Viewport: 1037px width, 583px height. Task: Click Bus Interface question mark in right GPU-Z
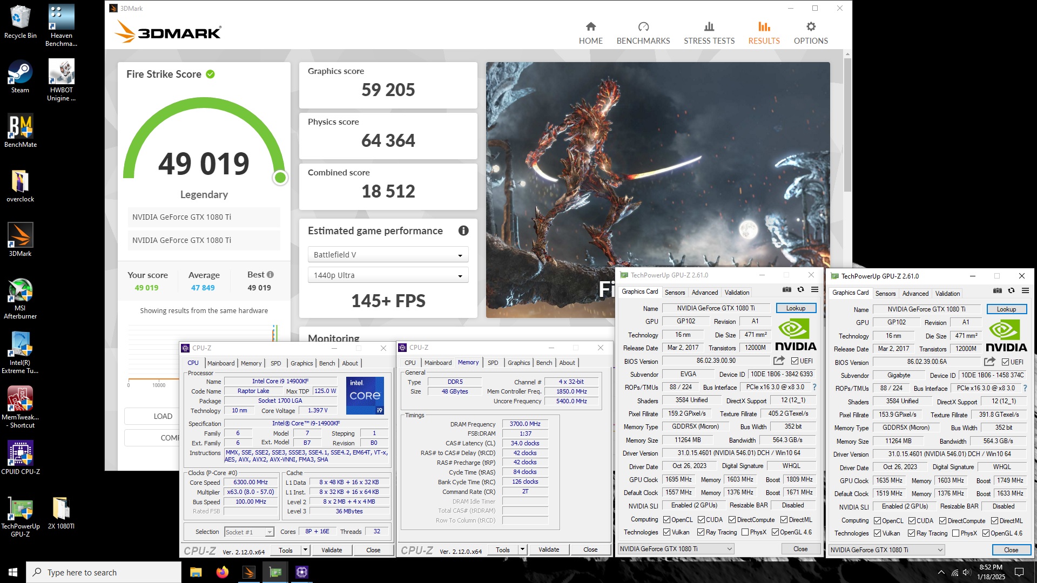click(x=1025, y=388)
